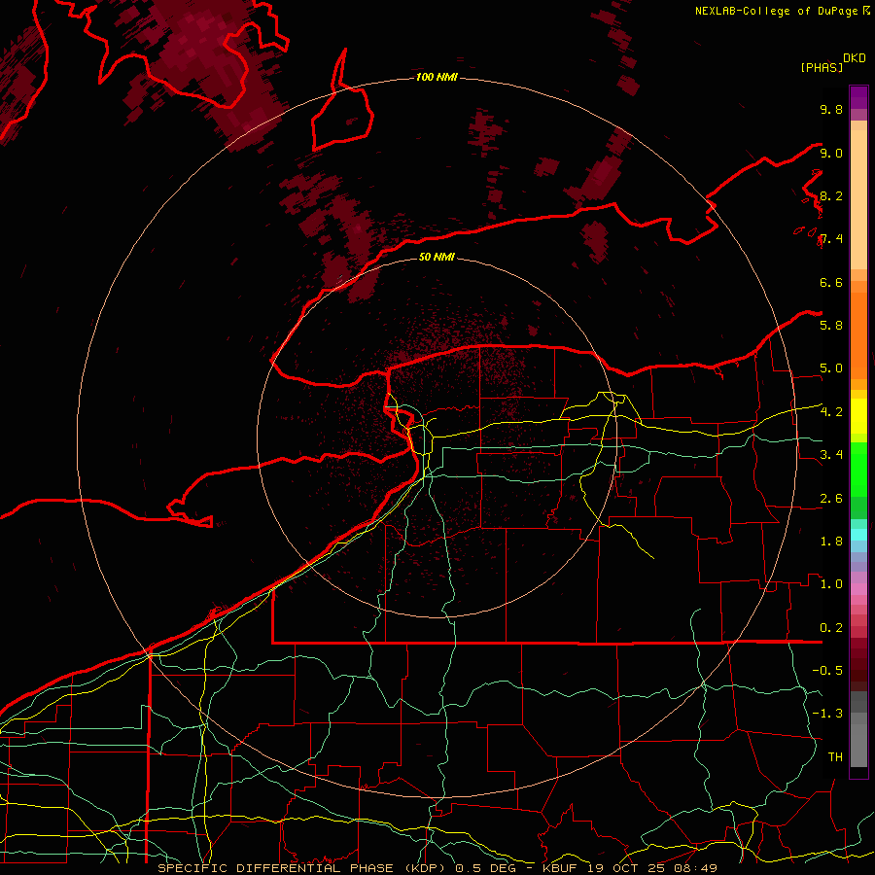Click the NEXLAB logo icon in top corner
The image size is (875, 875).
(866, 11)
